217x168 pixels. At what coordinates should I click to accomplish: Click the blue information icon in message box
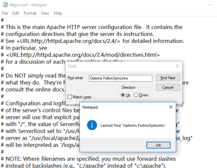coord(92,125)
